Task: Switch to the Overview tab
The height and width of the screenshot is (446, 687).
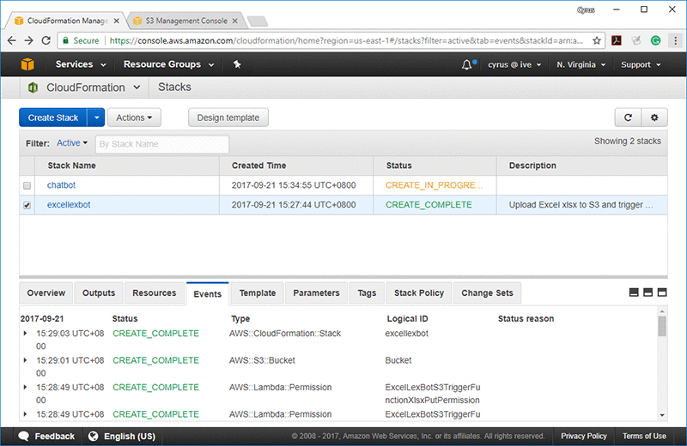Action: pos(46,292)
